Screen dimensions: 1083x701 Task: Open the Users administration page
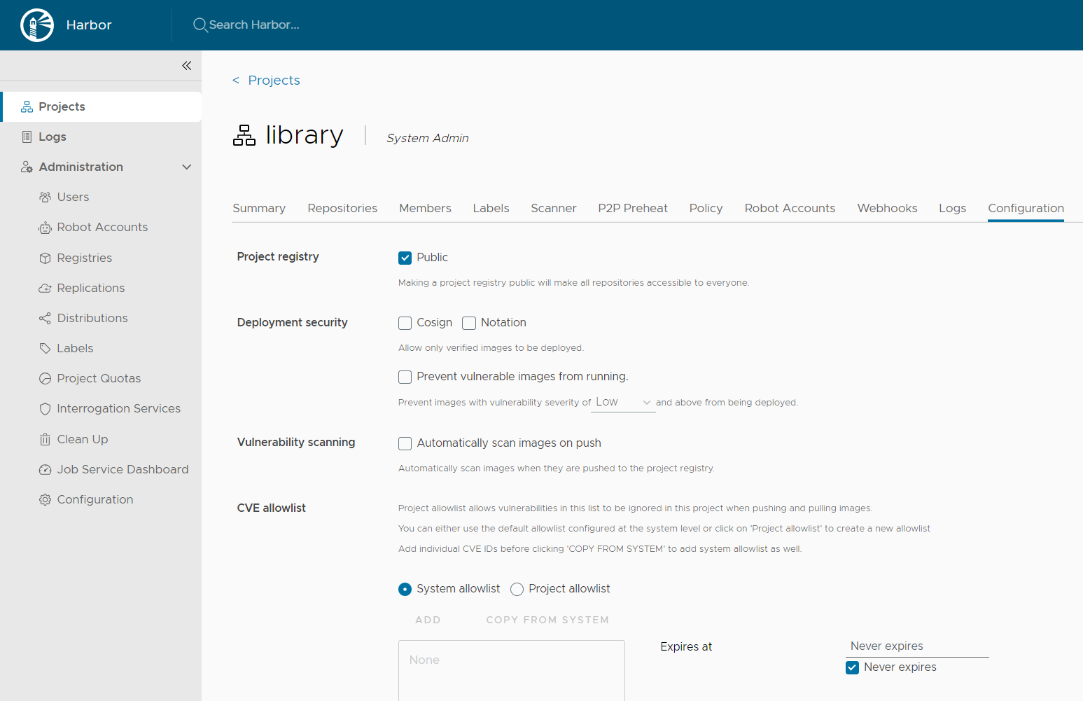coord(73,197)
